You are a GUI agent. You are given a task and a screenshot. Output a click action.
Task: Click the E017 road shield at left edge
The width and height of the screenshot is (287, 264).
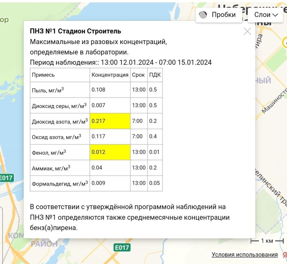(x=6, y=178)
